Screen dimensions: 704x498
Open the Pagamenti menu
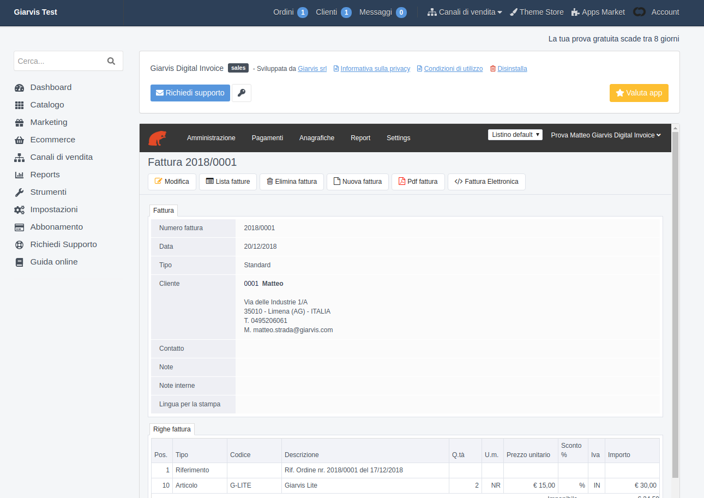[x=267, y=138]
